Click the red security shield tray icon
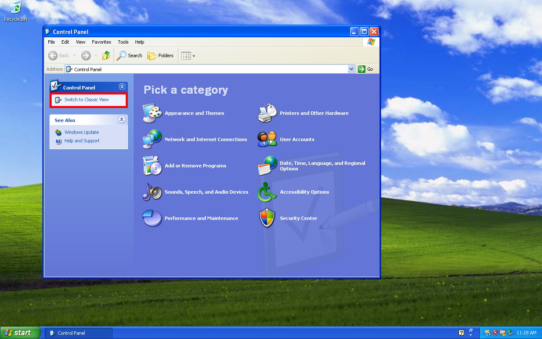This screenshot has width=542, height=339. [495, 333]
